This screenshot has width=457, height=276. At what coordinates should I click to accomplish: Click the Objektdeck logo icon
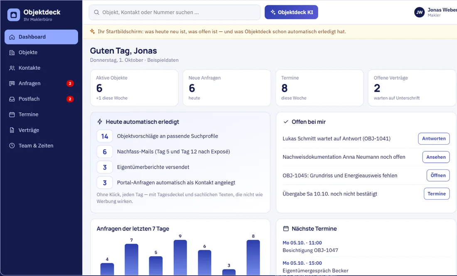click(x=14, y=15)
